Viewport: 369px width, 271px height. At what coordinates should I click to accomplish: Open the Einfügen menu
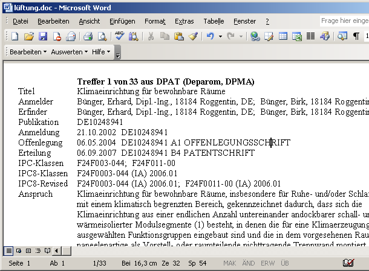122,21
